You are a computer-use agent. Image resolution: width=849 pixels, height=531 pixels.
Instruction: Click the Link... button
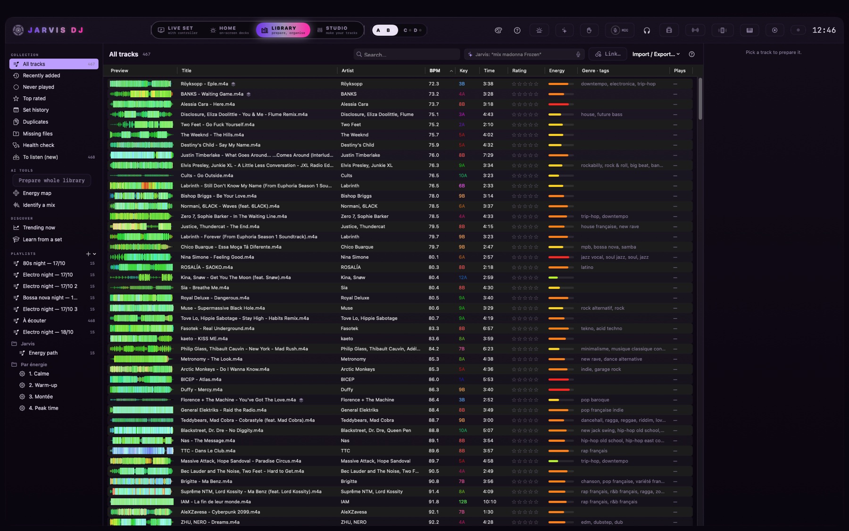pyautogui.click(x=608, y=54)
